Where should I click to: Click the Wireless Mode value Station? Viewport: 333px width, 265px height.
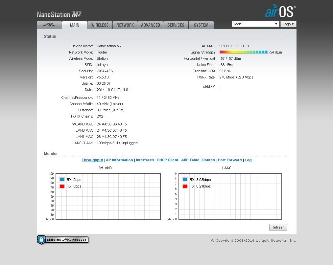pyautogui.click(x=102, y=58)
